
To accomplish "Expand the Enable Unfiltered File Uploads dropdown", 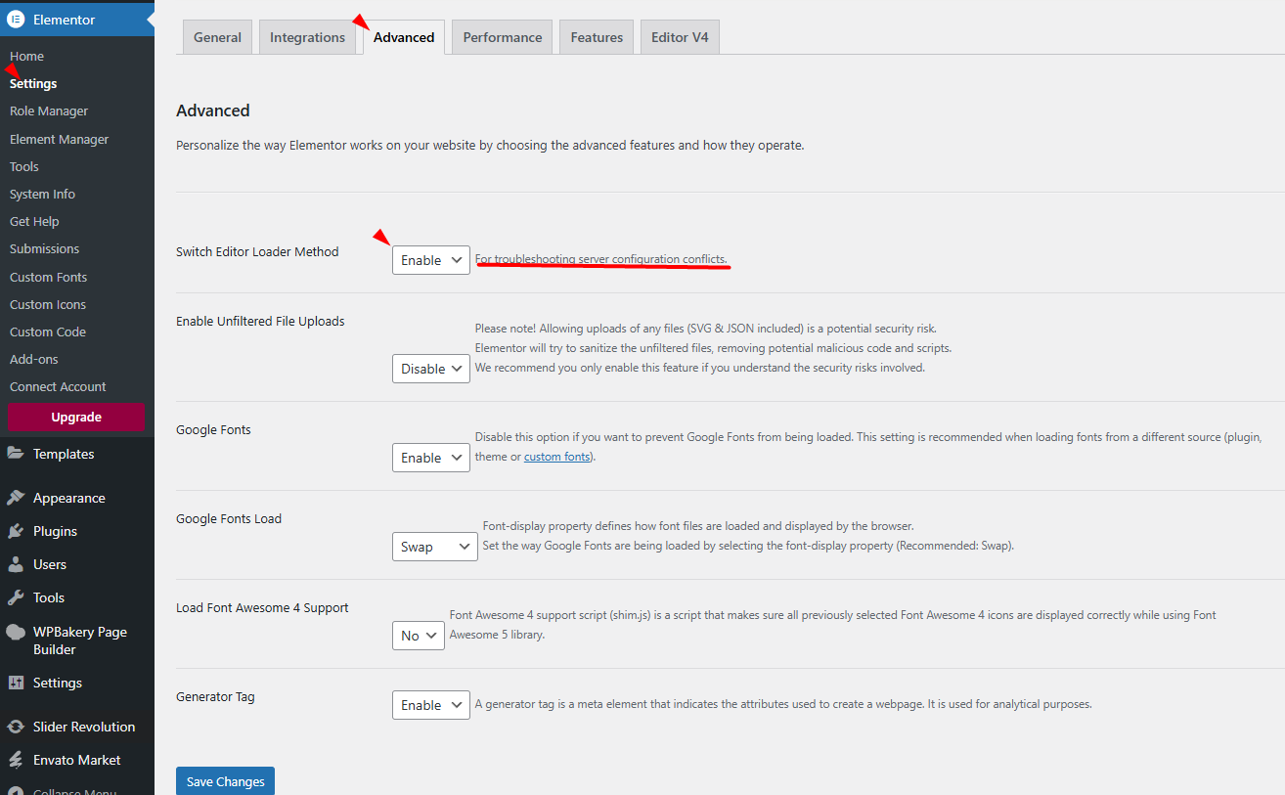I will [x=430, y=369].
